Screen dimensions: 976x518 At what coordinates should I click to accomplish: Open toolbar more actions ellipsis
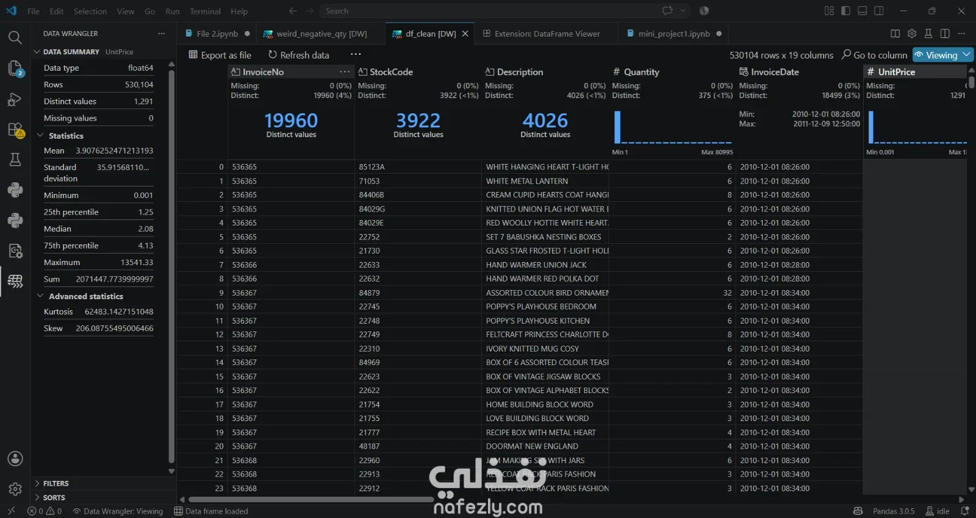coord(356,55)
